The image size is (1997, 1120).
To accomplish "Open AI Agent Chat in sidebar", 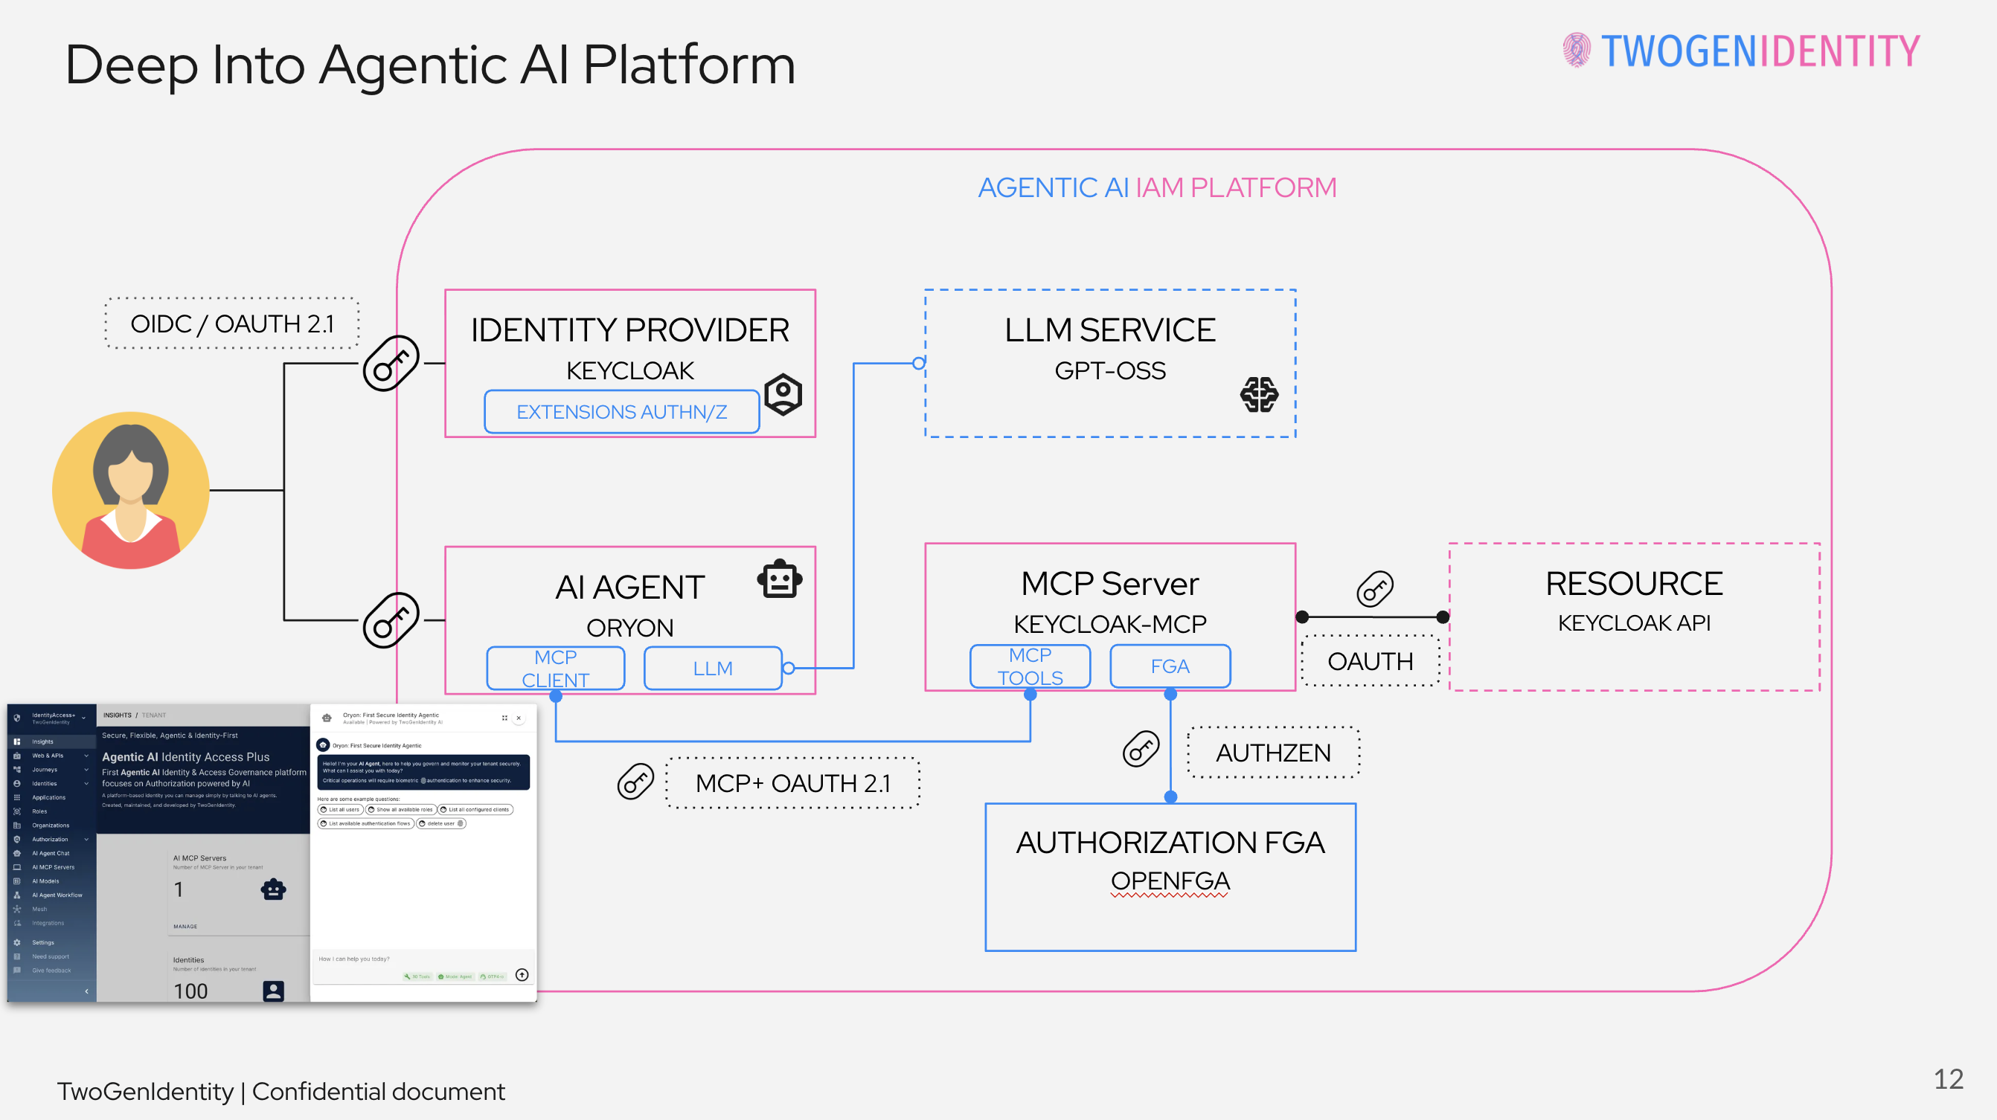I will pyautogui.click(x=51, y=853).
